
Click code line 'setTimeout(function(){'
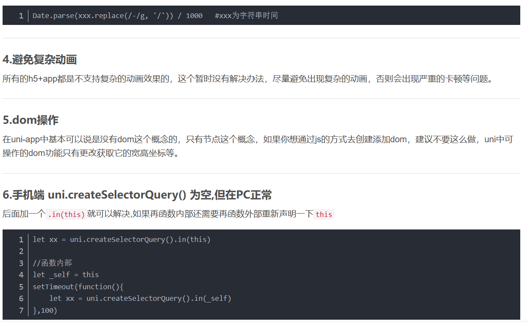pyautogui.click(x=78, y=287)
